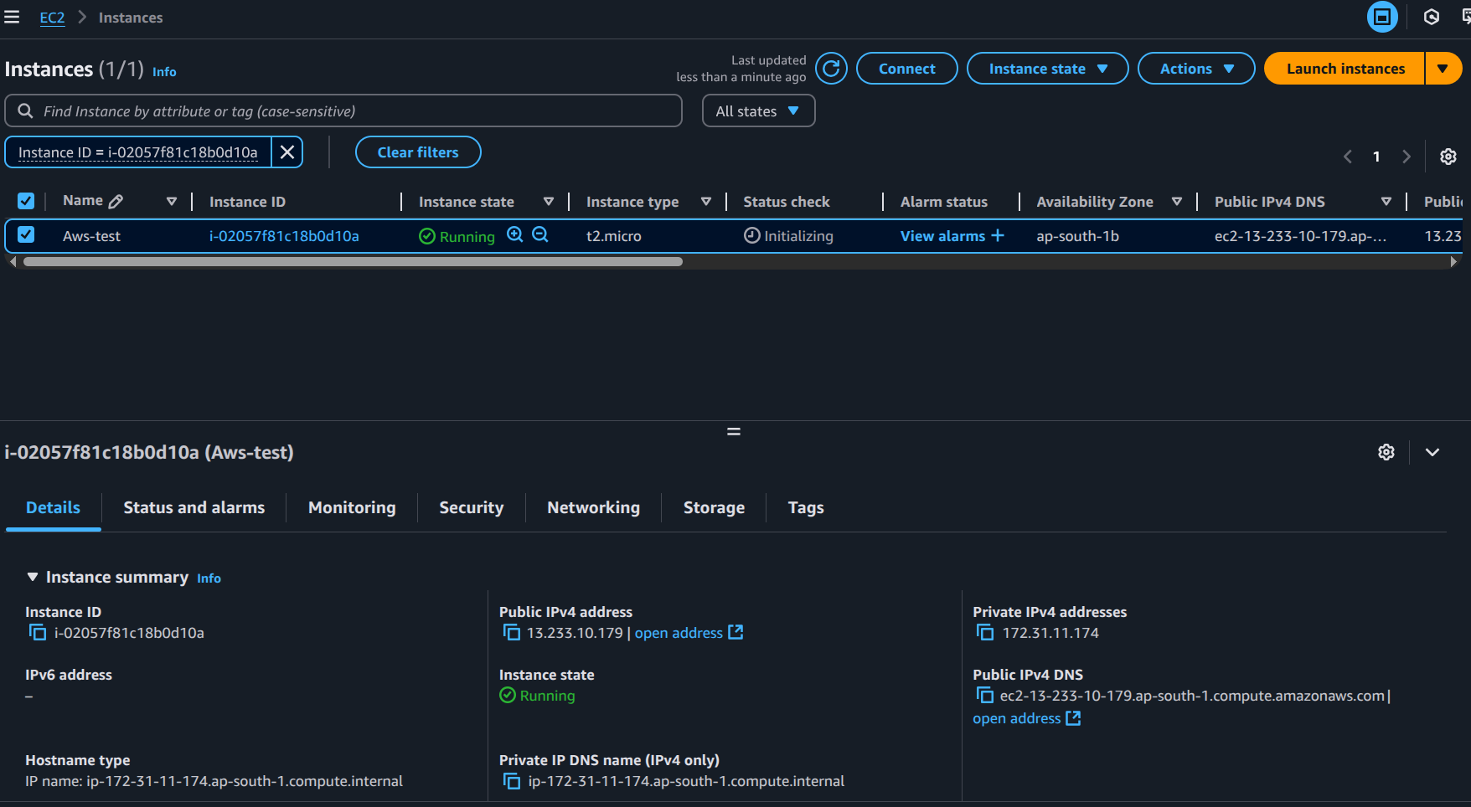
Task: Copy Public IPv4 address 13.233.10.179
Action: (x=511, y=632)
